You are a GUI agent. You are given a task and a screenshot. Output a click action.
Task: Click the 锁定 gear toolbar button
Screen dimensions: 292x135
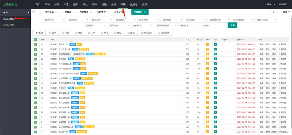[118, 33]
